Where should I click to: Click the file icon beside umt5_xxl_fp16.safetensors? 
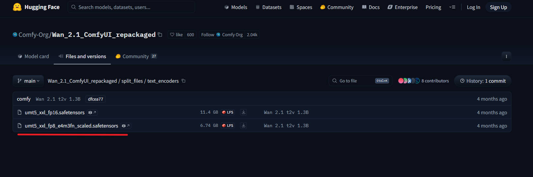coord(20,112)
